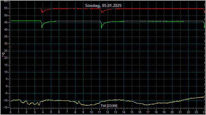Click the yellow curve minimum near hour 17
206x115 pixels.
(148, 105)
